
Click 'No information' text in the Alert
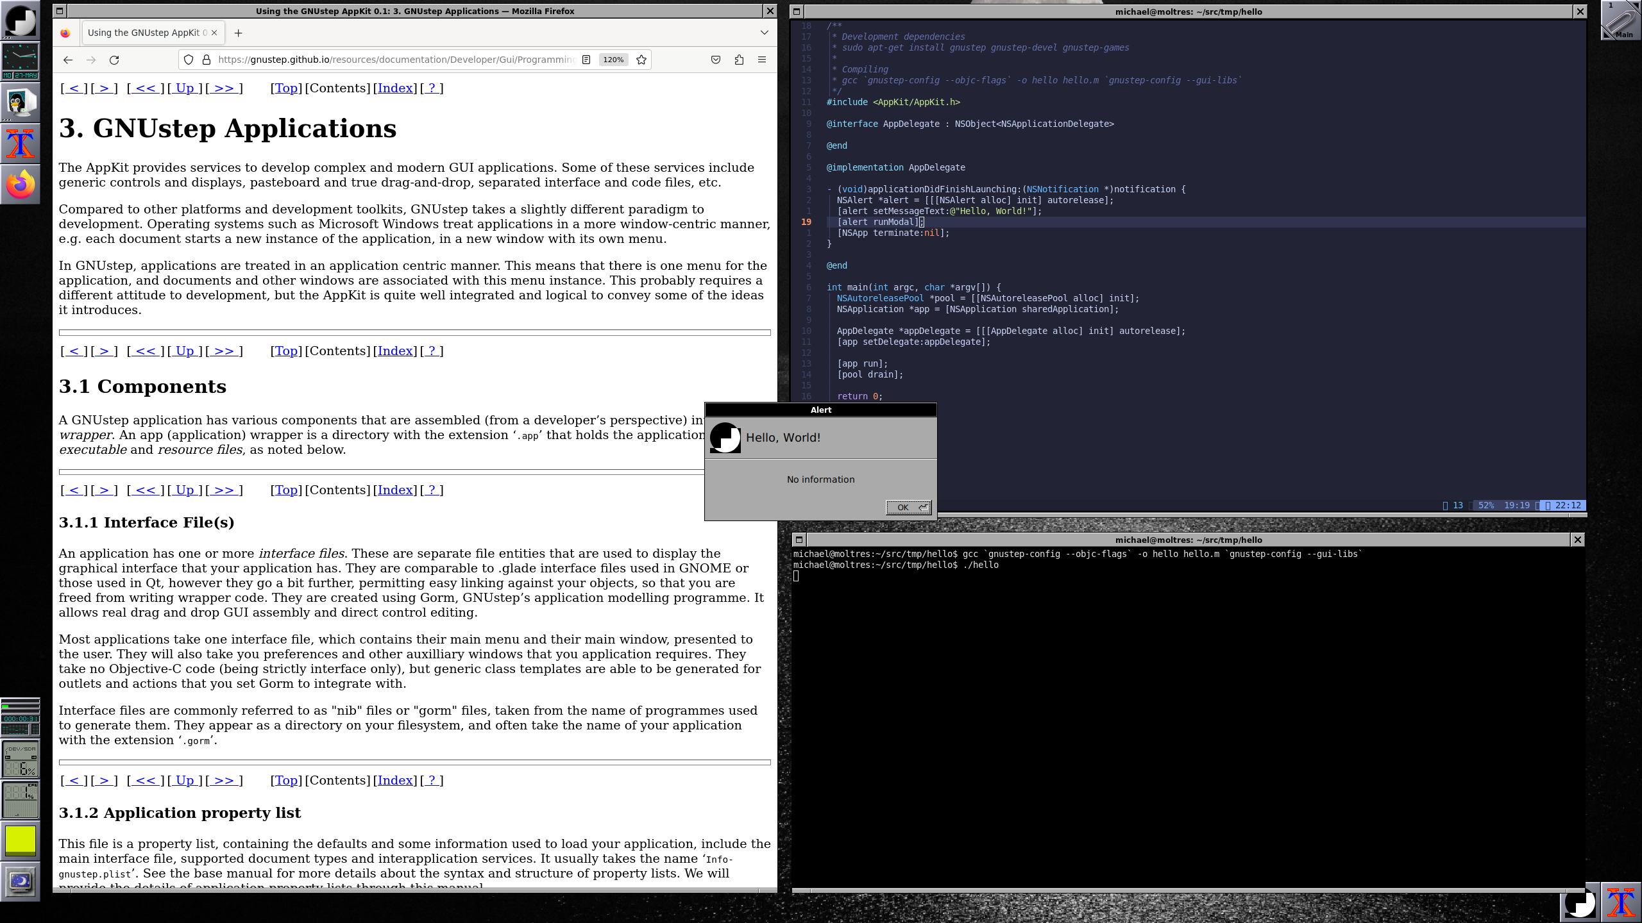[820, 479]
